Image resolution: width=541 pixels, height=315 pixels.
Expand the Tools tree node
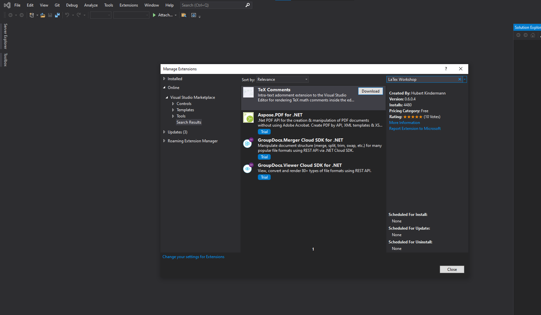coord(173,116)
